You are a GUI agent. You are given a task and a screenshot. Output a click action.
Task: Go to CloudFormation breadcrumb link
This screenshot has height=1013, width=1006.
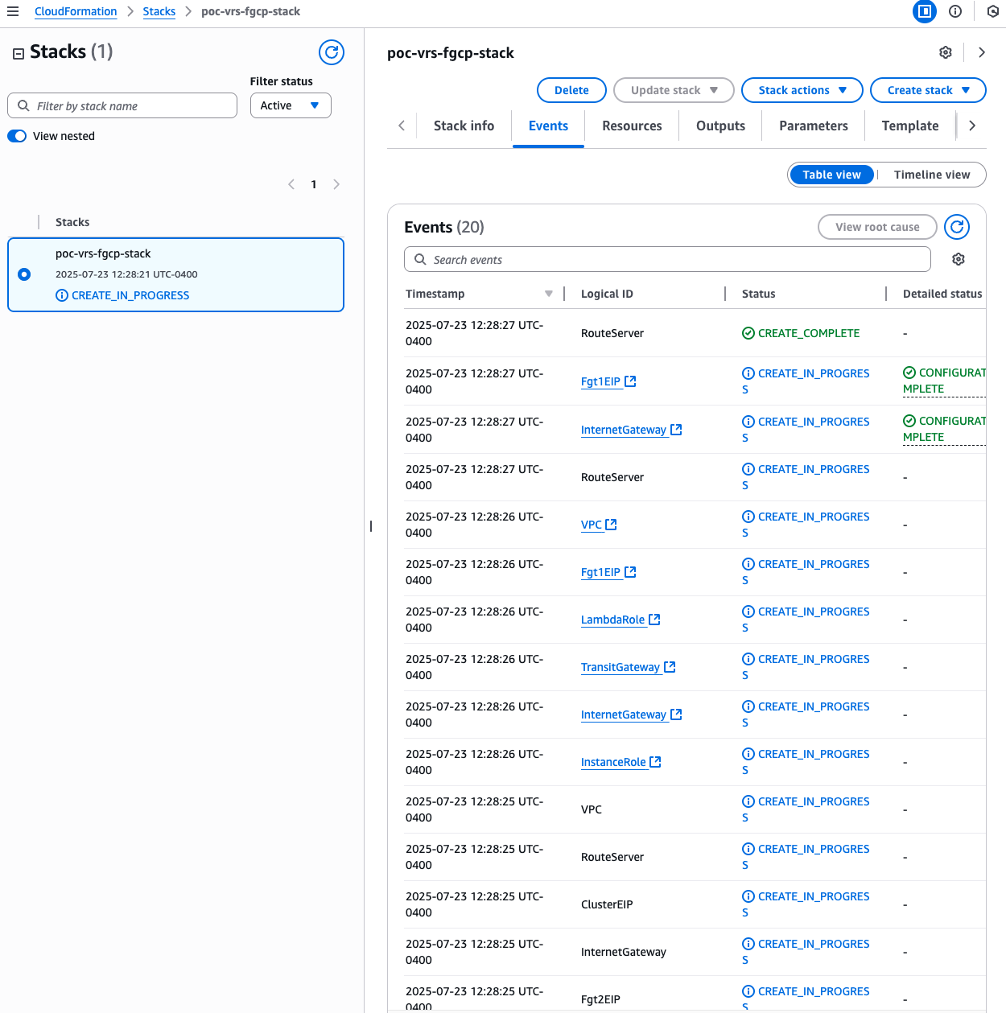point(76,11)
